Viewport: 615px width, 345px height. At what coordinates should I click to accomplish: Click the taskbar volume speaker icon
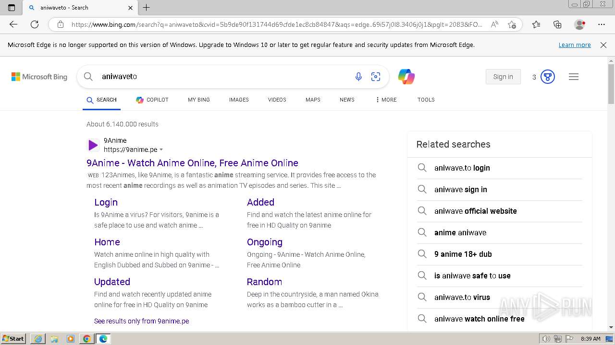tap(546, 339)
